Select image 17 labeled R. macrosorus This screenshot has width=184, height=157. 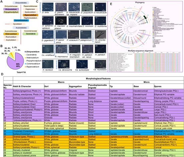tap(61, 49)
